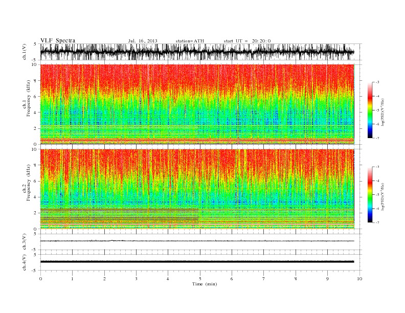Click the date 'Jul. 16, 2013' label
This screenshot has width=405, height=313.
tap(143, 41)
